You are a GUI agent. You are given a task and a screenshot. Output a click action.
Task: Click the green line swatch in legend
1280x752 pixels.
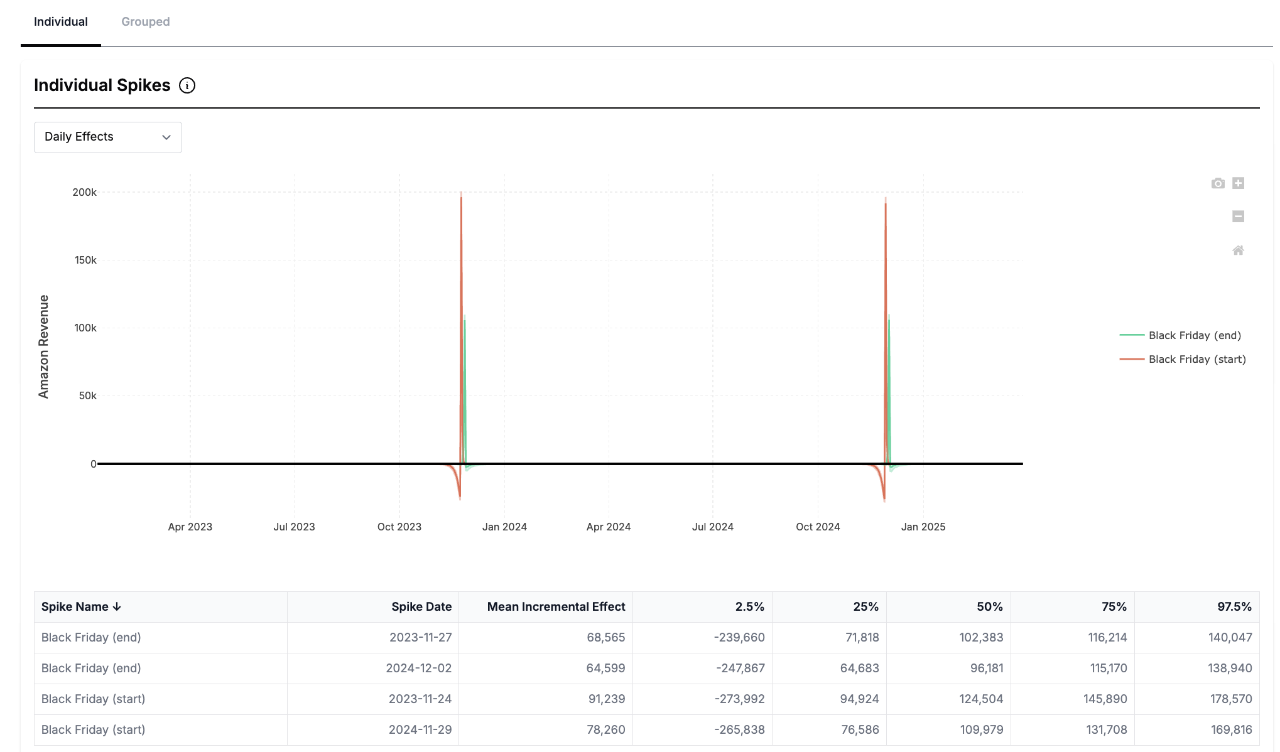coord(1132,335)
